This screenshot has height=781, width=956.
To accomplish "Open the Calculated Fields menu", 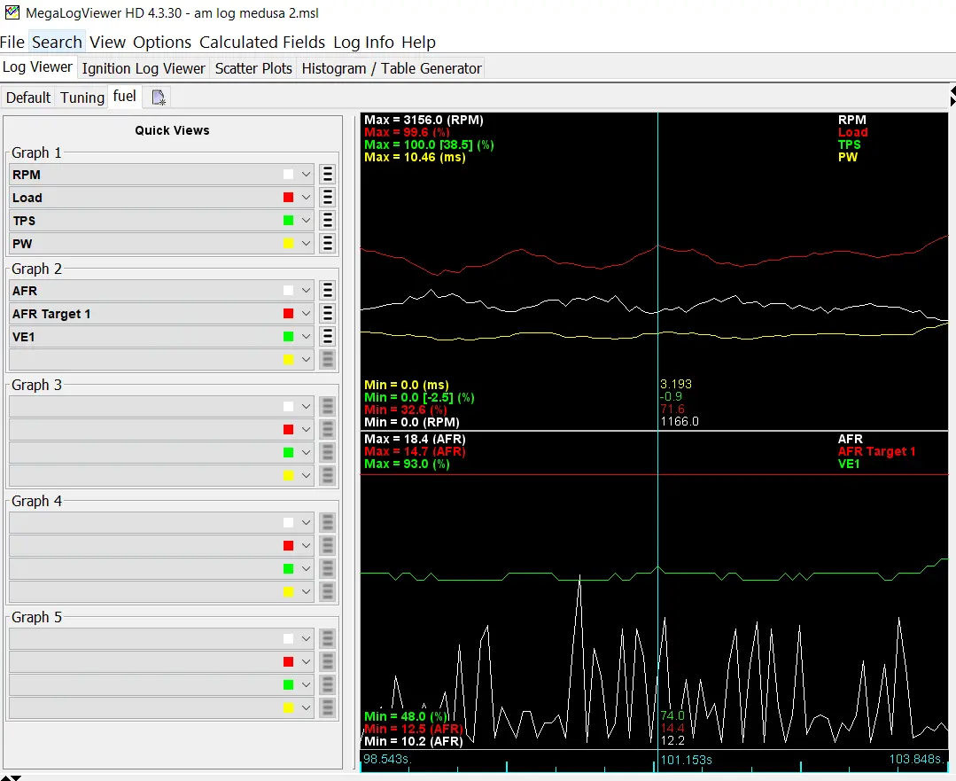I will 262,42.
